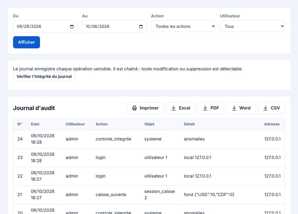The height and width of the screenshot is (214, 298).
Task: Click the blue Afficher button
Action: 26,42
